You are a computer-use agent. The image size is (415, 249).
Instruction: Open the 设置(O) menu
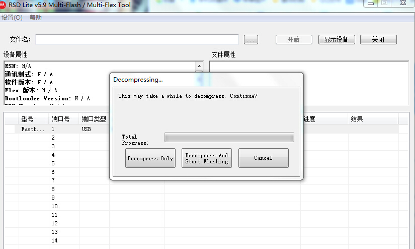pyautogui.click(x=12, y=18)
